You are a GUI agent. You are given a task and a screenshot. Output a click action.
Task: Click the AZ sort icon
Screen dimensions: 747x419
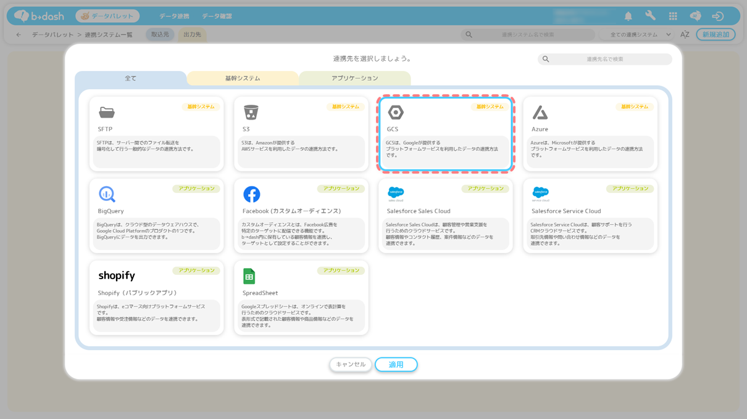(x=685, y=35)
